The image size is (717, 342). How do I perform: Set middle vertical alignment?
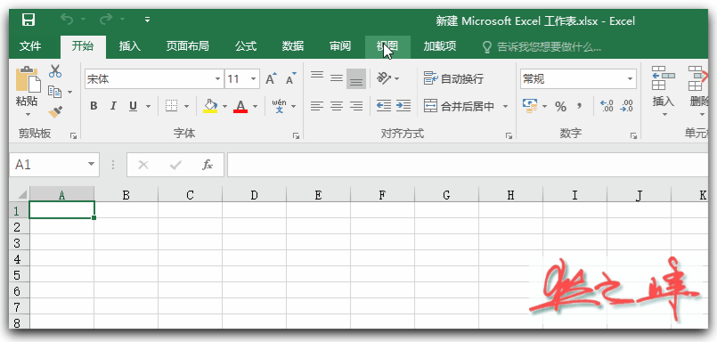pyautogui.click(x=337, y=78)
